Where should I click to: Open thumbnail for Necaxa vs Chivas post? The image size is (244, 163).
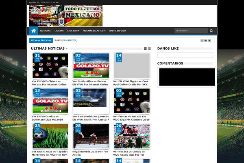point(132,136)
